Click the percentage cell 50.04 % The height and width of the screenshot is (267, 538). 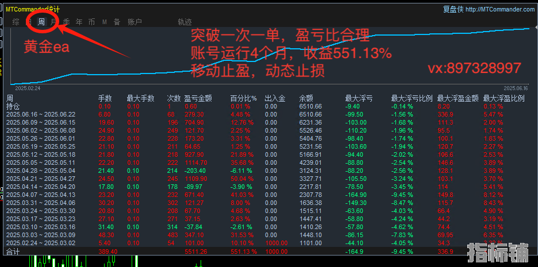242,179
